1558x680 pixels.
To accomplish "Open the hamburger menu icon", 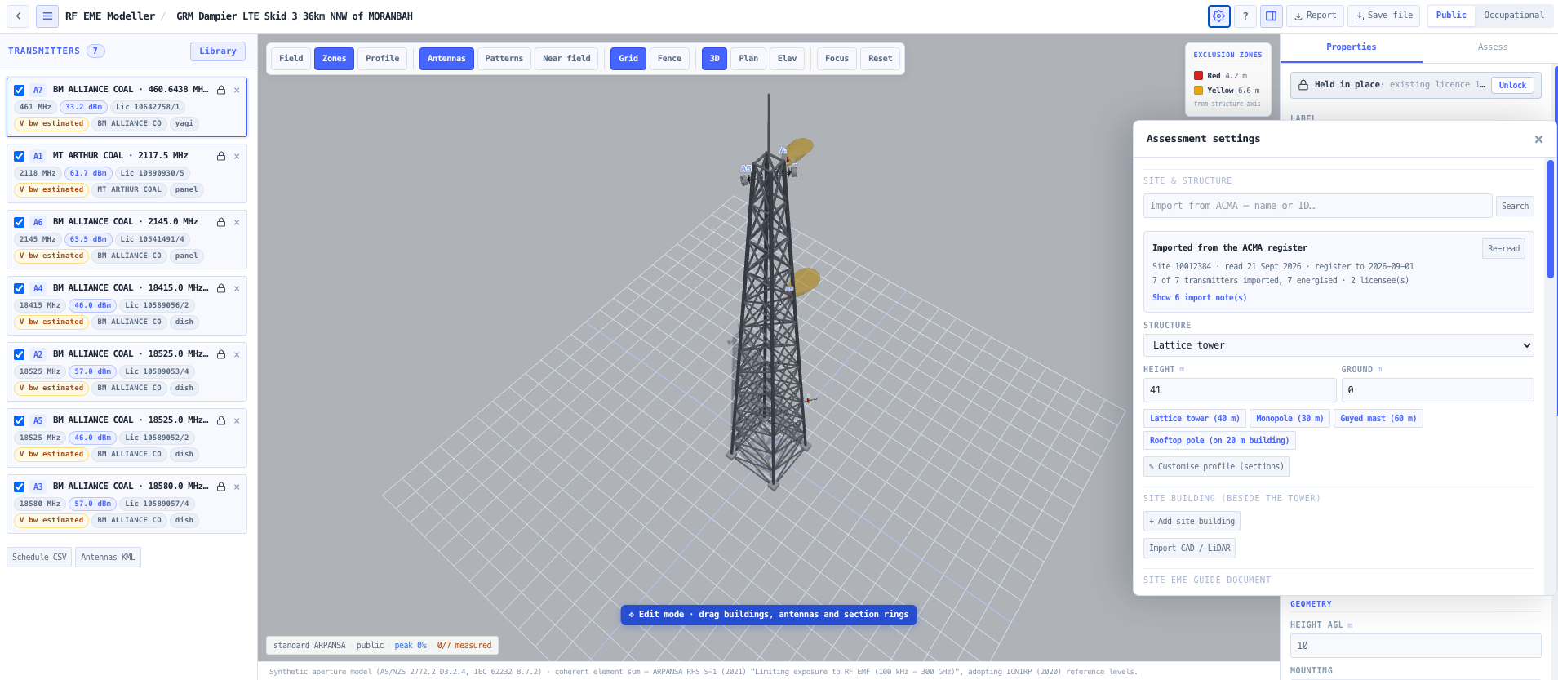I will pyautogui.click(x=47, y=16).
